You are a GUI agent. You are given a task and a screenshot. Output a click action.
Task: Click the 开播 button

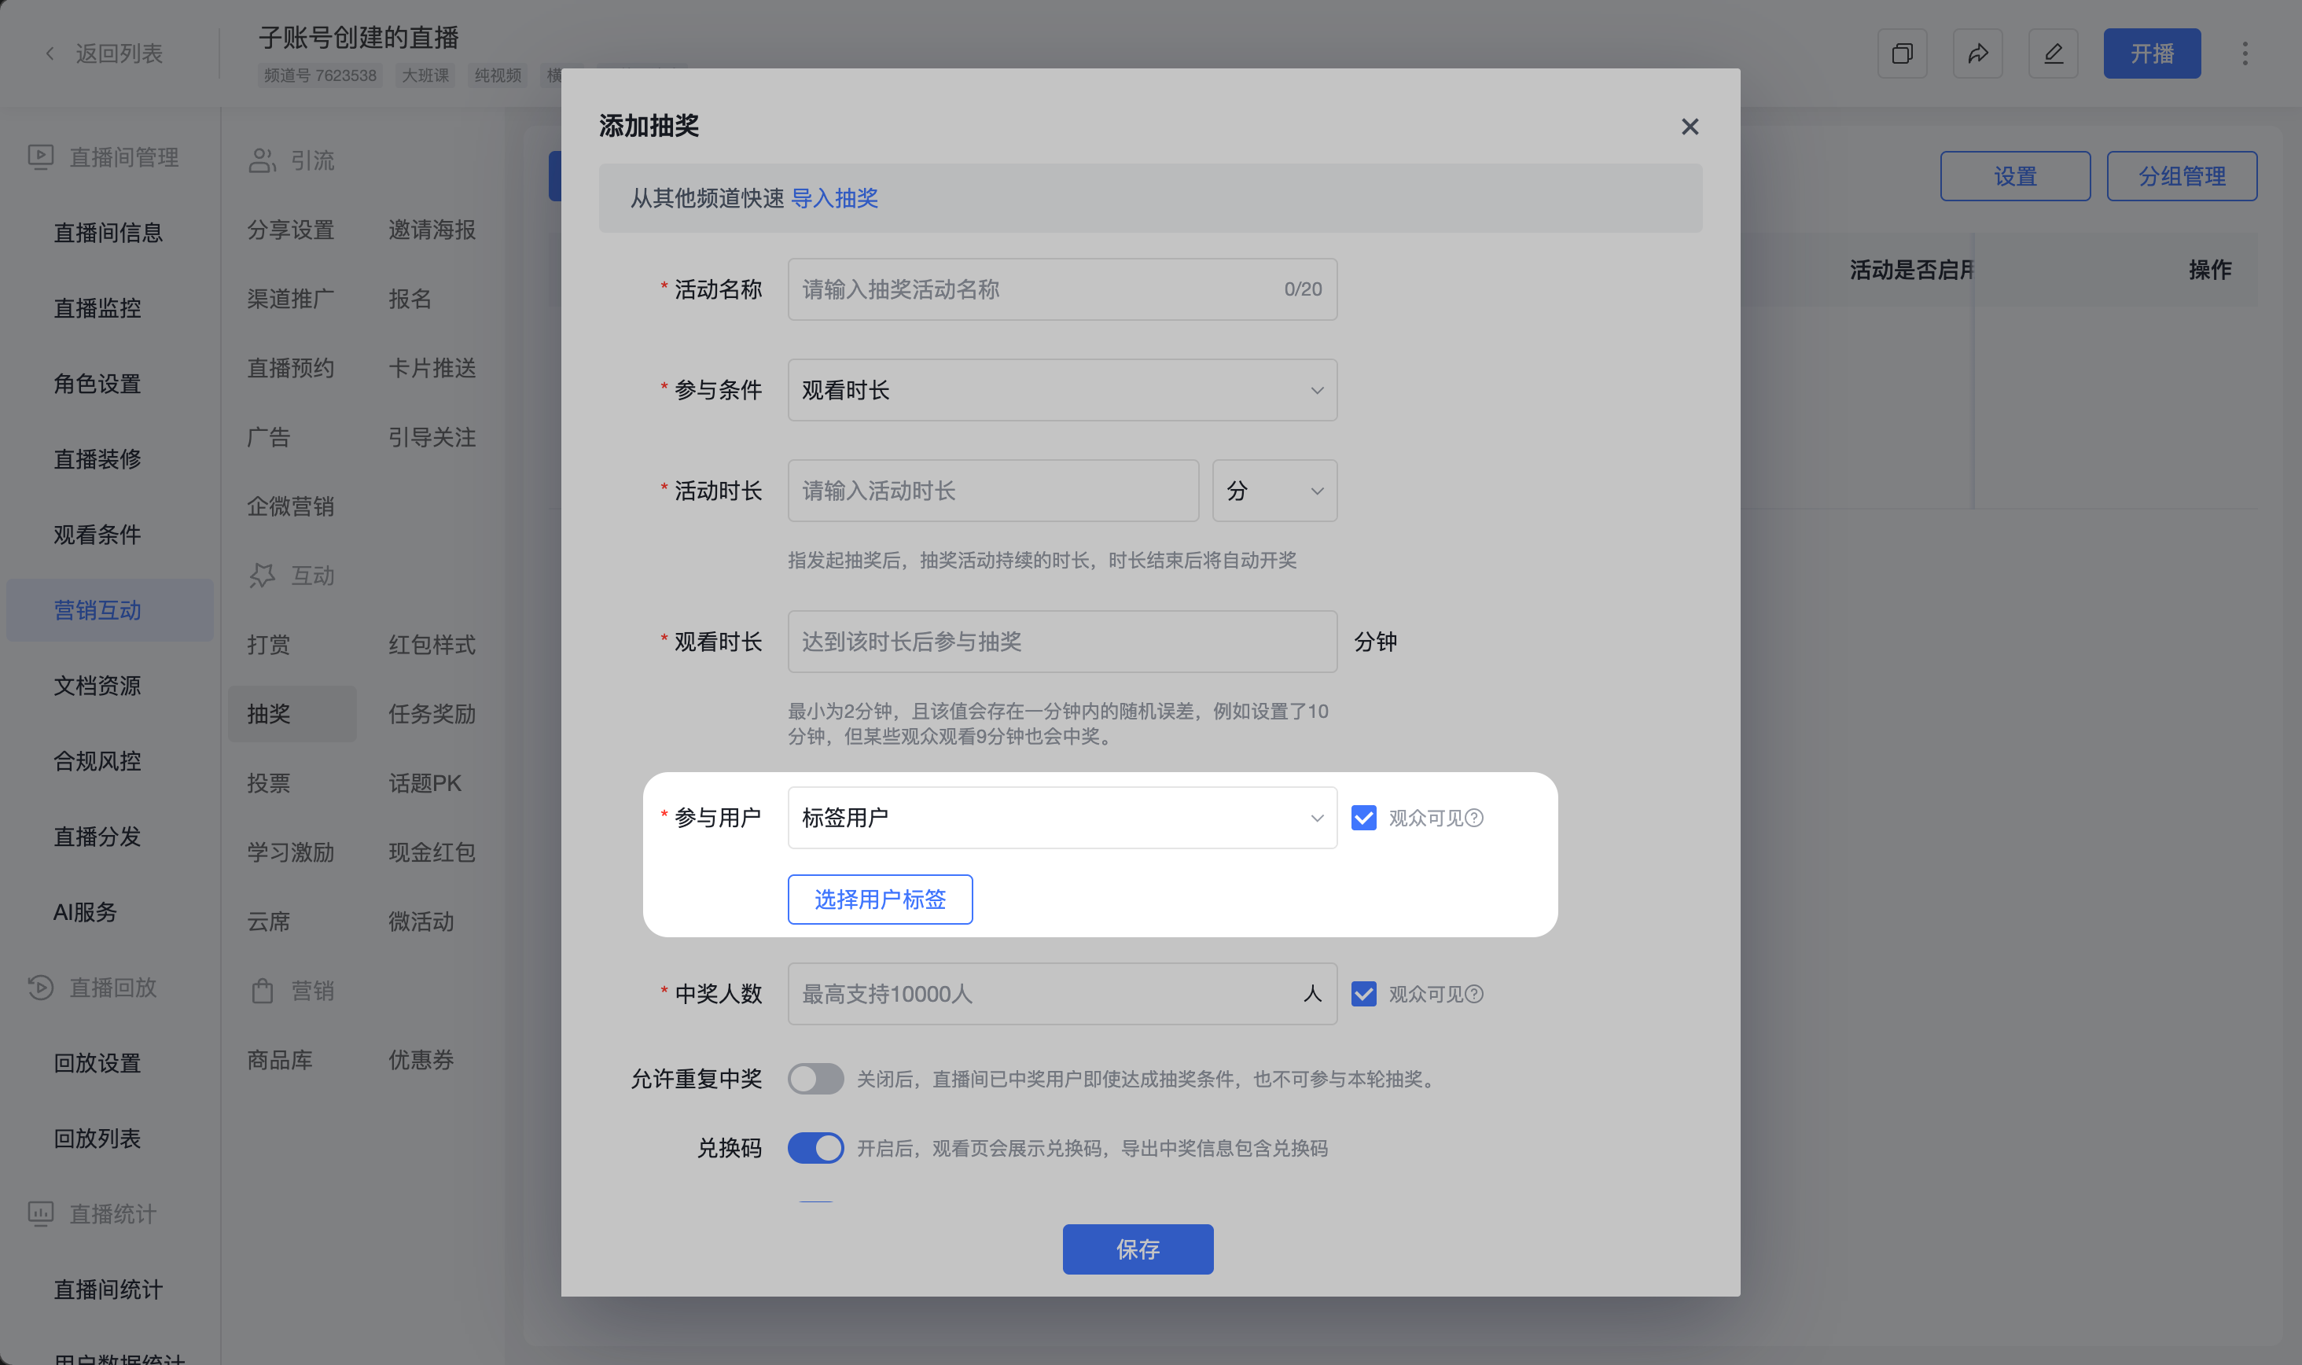tap(2152, 53)
